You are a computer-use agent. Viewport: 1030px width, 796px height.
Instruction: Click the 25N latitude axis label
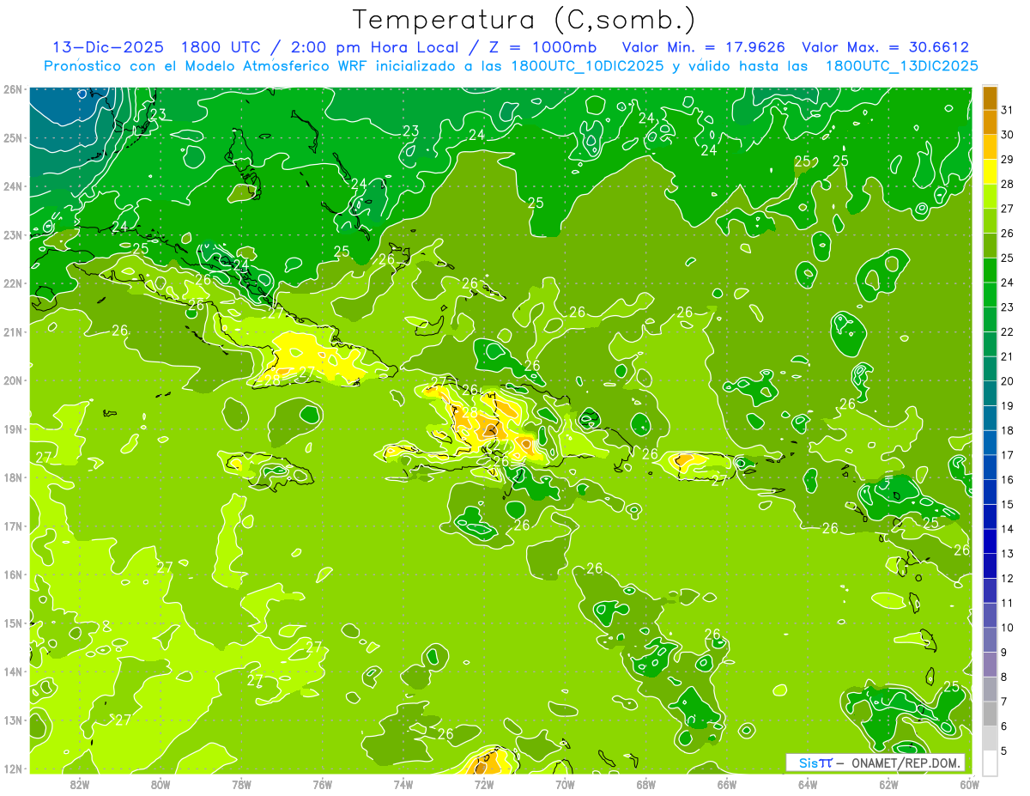[x=13, y=137]
